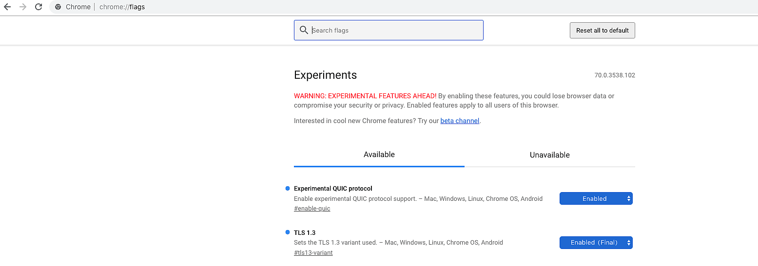Click blue dot beside TLS 1.3
This screenshot has width=758, height=266.
(288, 232)
